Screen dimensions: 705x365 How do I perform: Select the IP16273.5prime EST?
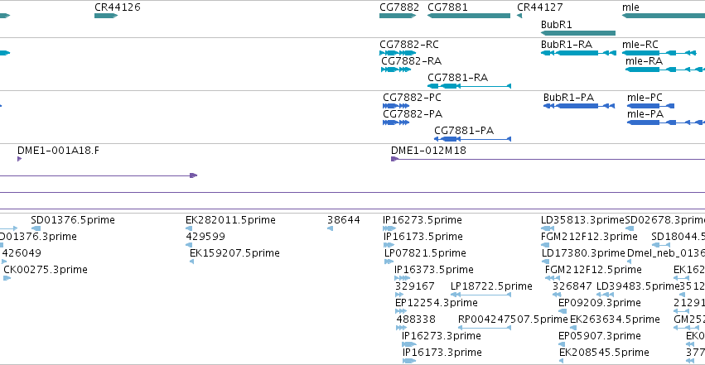click(389, 228)
